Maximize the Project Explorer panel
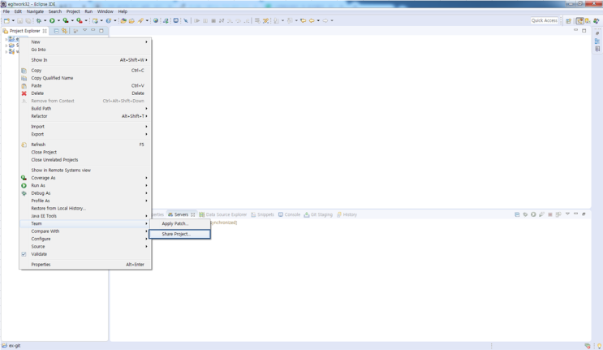 pos(101,30)
